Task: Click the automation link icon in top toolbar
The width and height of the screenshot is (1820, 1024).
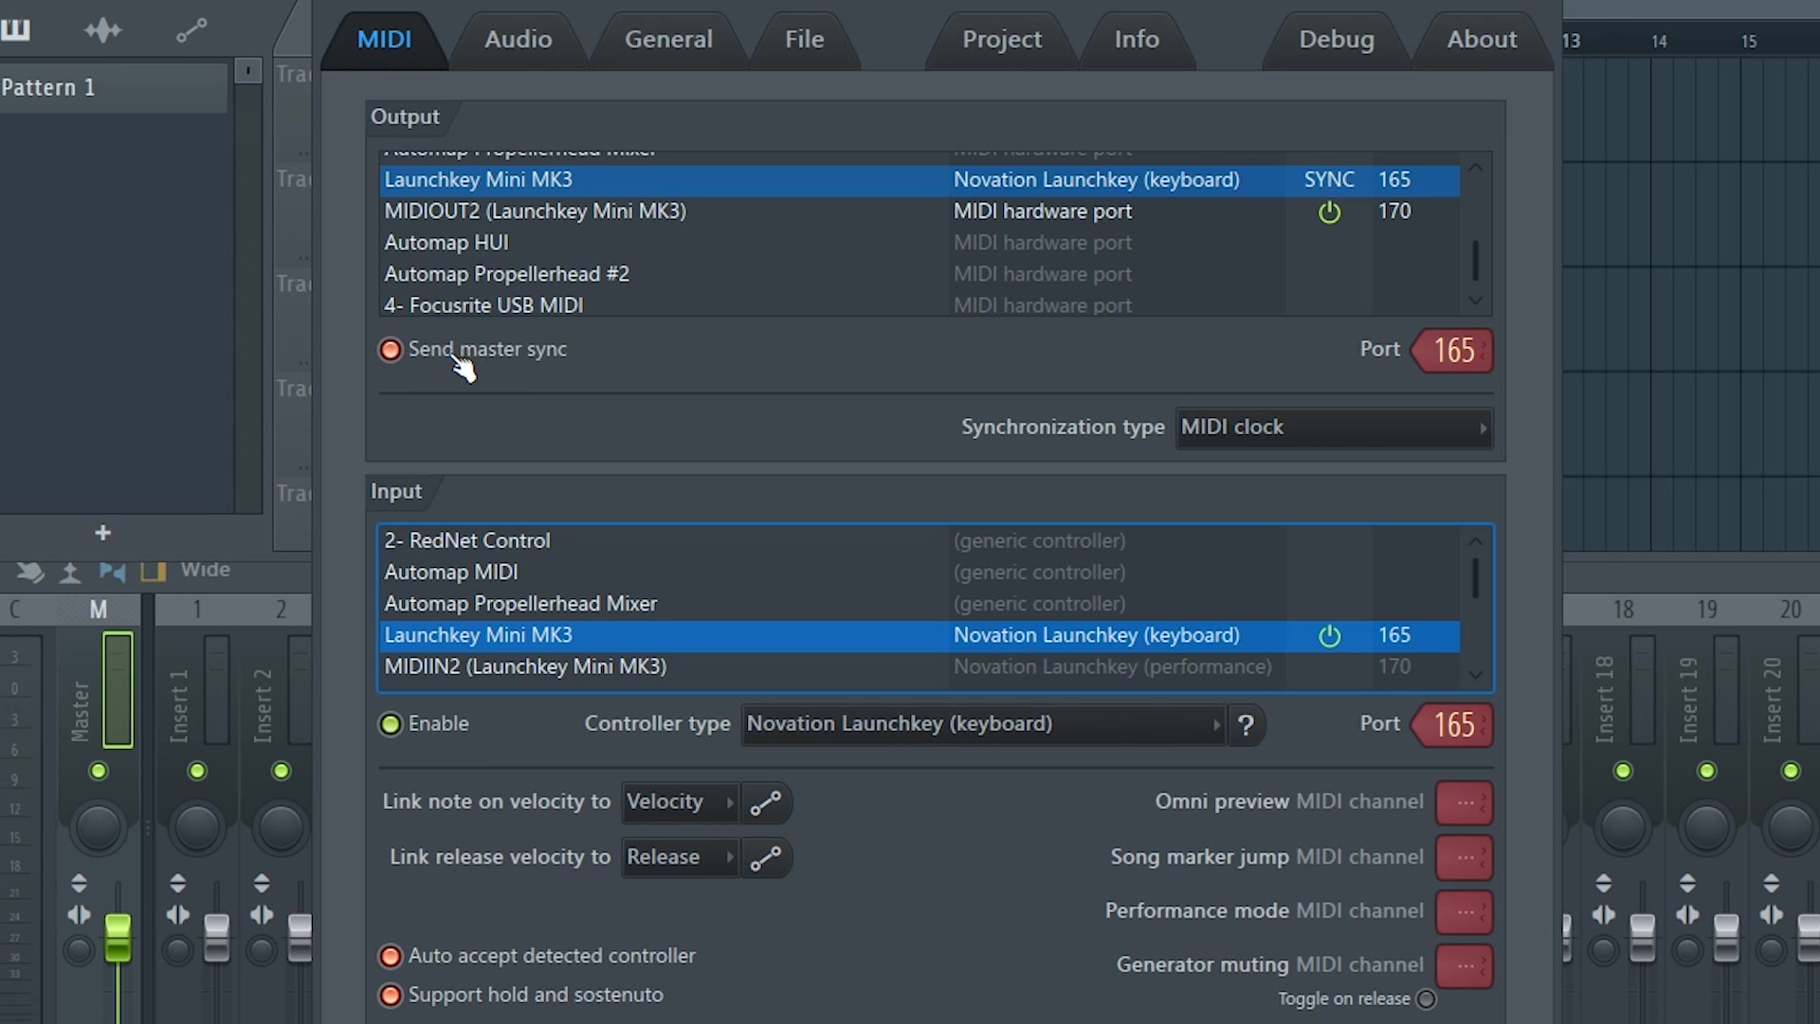Action: [191, 30]
